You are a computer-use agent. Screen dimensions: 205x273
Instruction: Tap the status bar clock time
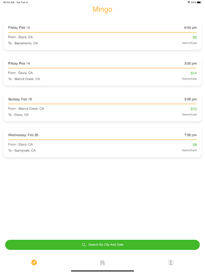tap(9, 2)
